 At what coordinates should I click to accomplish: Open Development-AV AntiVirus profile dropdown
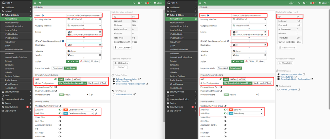coord(78,110)
